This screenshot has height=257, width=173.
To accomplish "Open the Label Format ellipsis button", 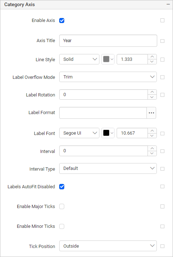I will [x=151, y=113].
